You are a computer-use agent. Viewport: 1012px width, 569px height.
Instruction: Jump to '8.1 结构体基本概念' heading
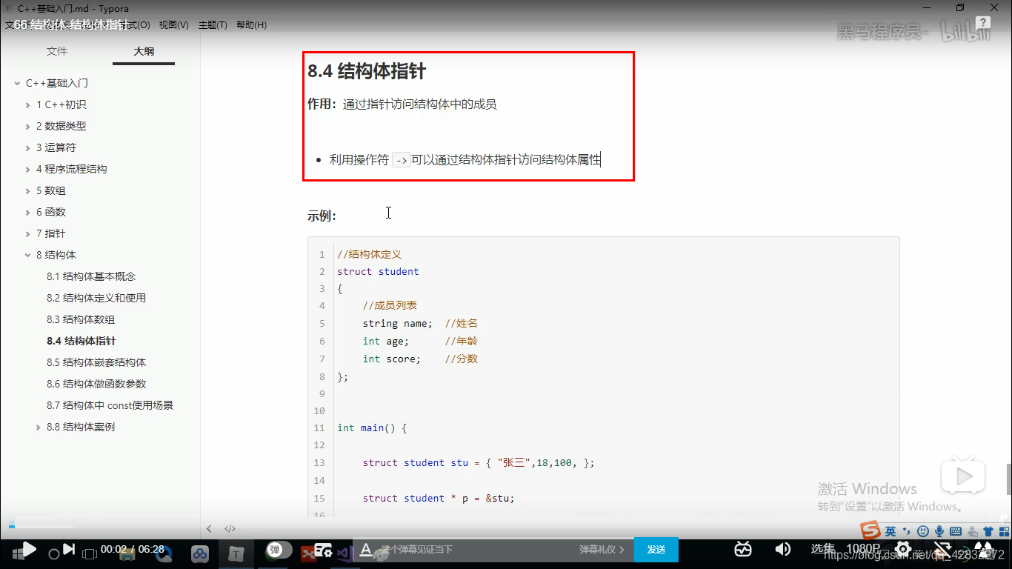click(91, 276)
